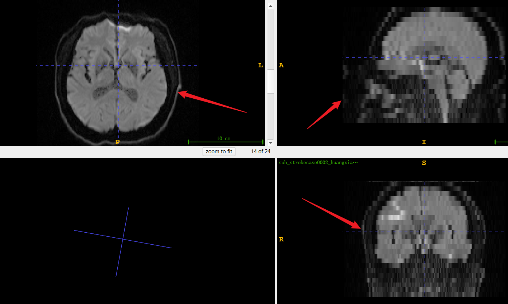This screenshot has width=508, height=304.
Task: Click the 'A' orientation label
Action: click(x=281, y=66)
